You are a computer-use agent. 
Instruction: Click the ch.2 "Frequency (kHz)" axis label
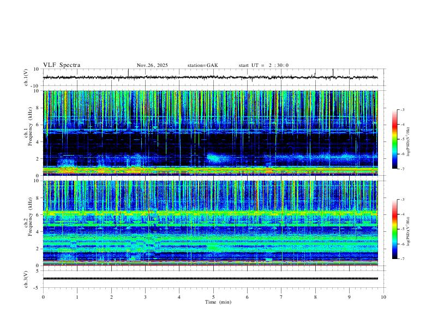30,217
